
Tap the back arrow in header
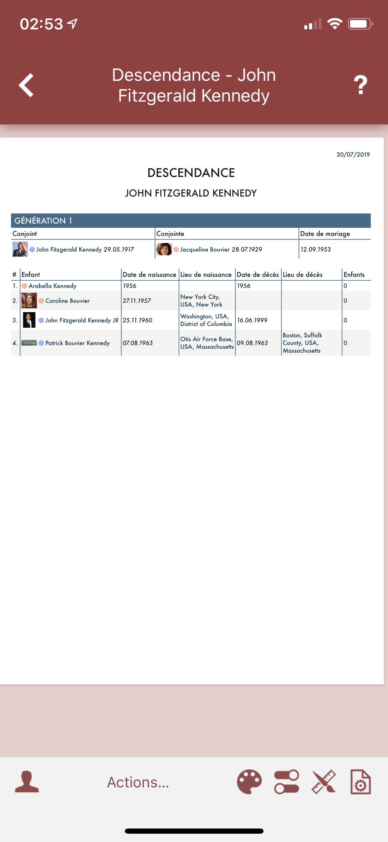(x=26, y=85)
